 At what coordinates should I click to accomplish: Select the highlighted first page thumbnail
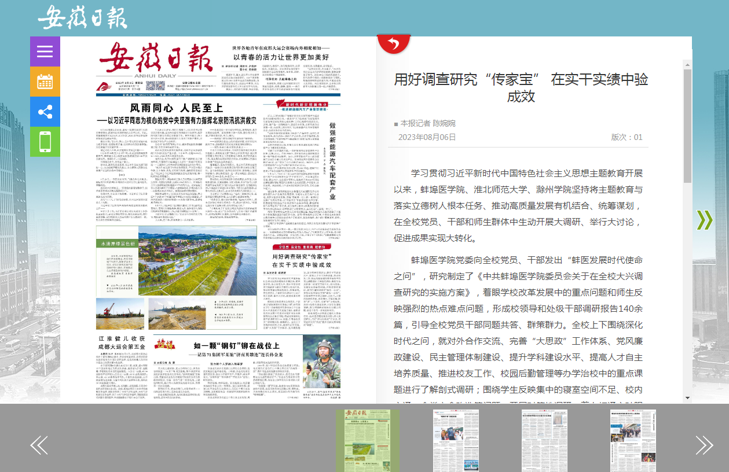coord(368,441)
